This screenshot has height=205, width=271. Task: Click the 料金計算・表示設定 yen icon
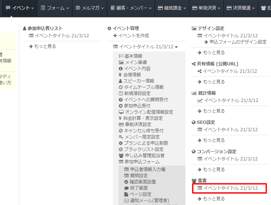pyautogui.click(x=121, y=118)
